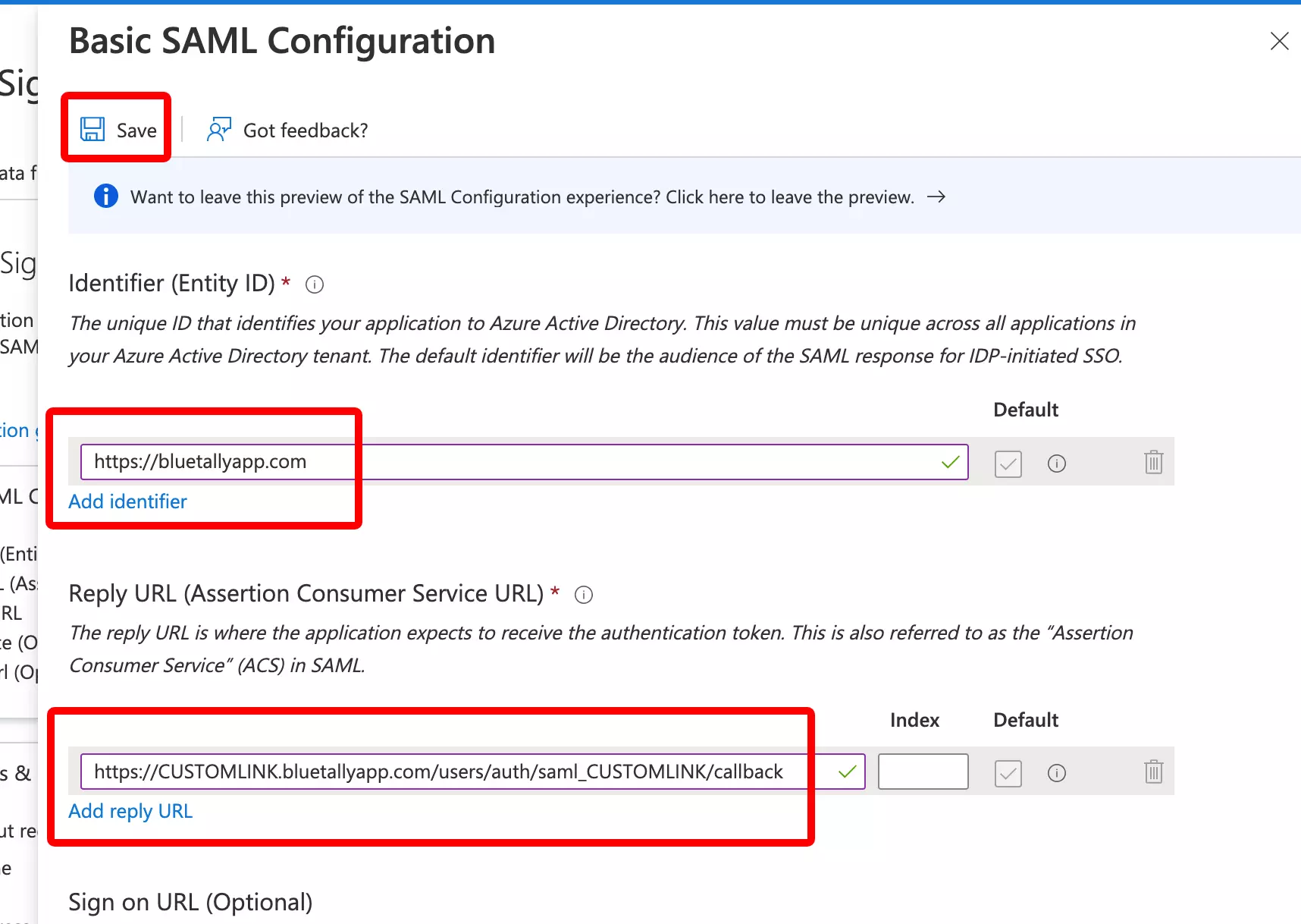Close the Basic SAML Configuration panel

pos(1279,41)
